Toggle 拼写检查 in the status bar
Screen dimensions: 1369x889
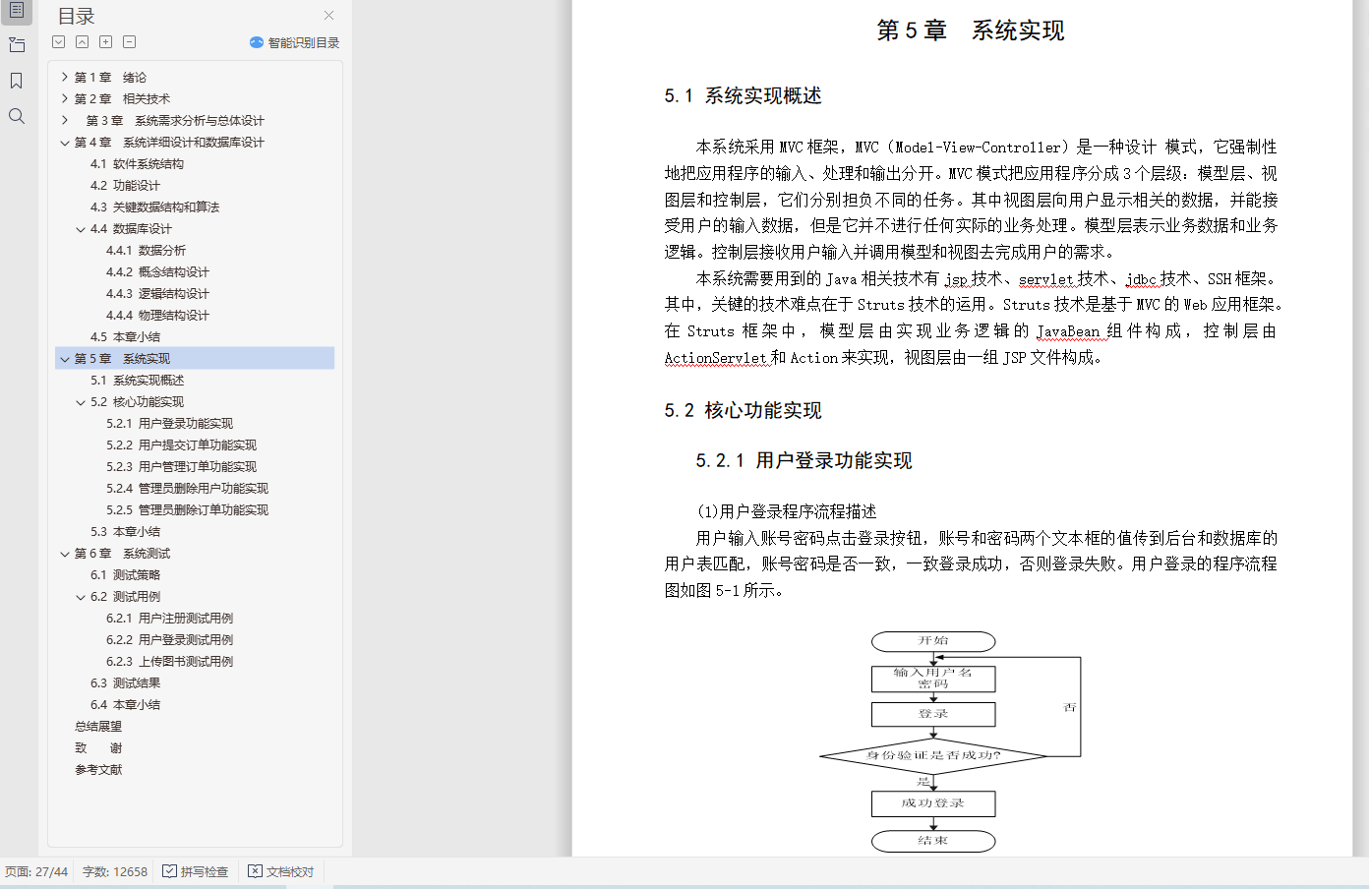[195, 871]
